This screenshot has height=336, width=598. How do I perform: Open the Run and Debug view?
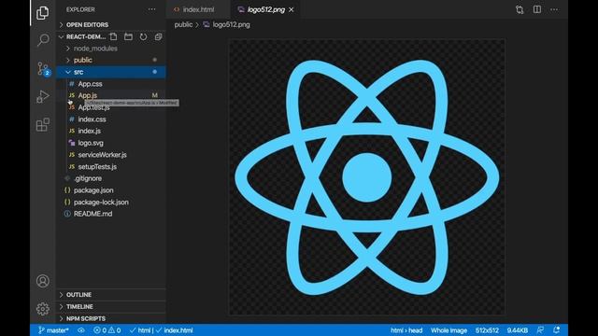click(43, 97)
